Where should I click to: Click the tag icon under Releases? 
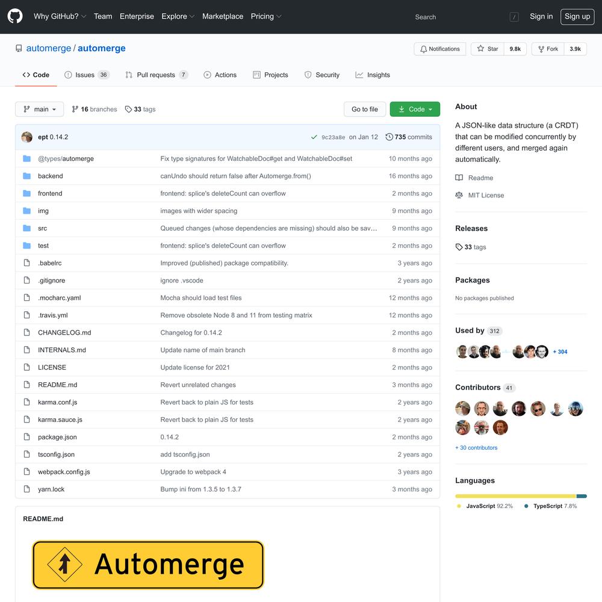(459, 247)
